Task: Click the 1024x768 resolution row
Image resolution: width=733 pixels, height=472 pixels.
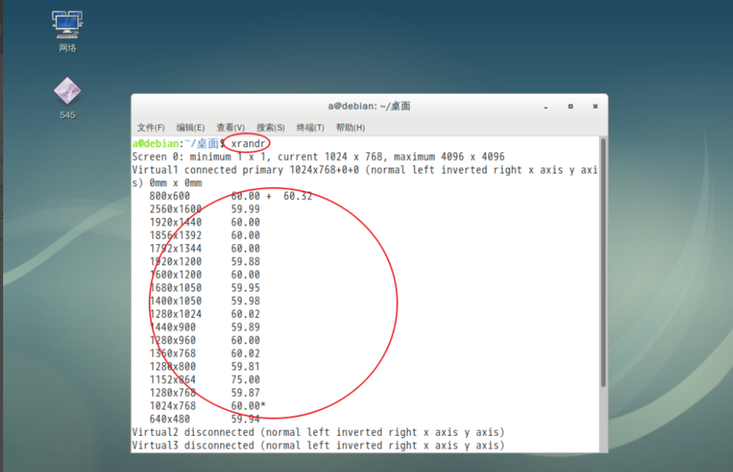Action: pos(208,405)
